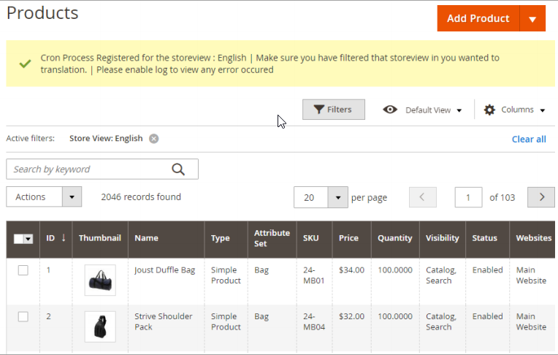Select checkbox for Joust Duffle Bag row
Screen dimensions: 558x355
23,270
